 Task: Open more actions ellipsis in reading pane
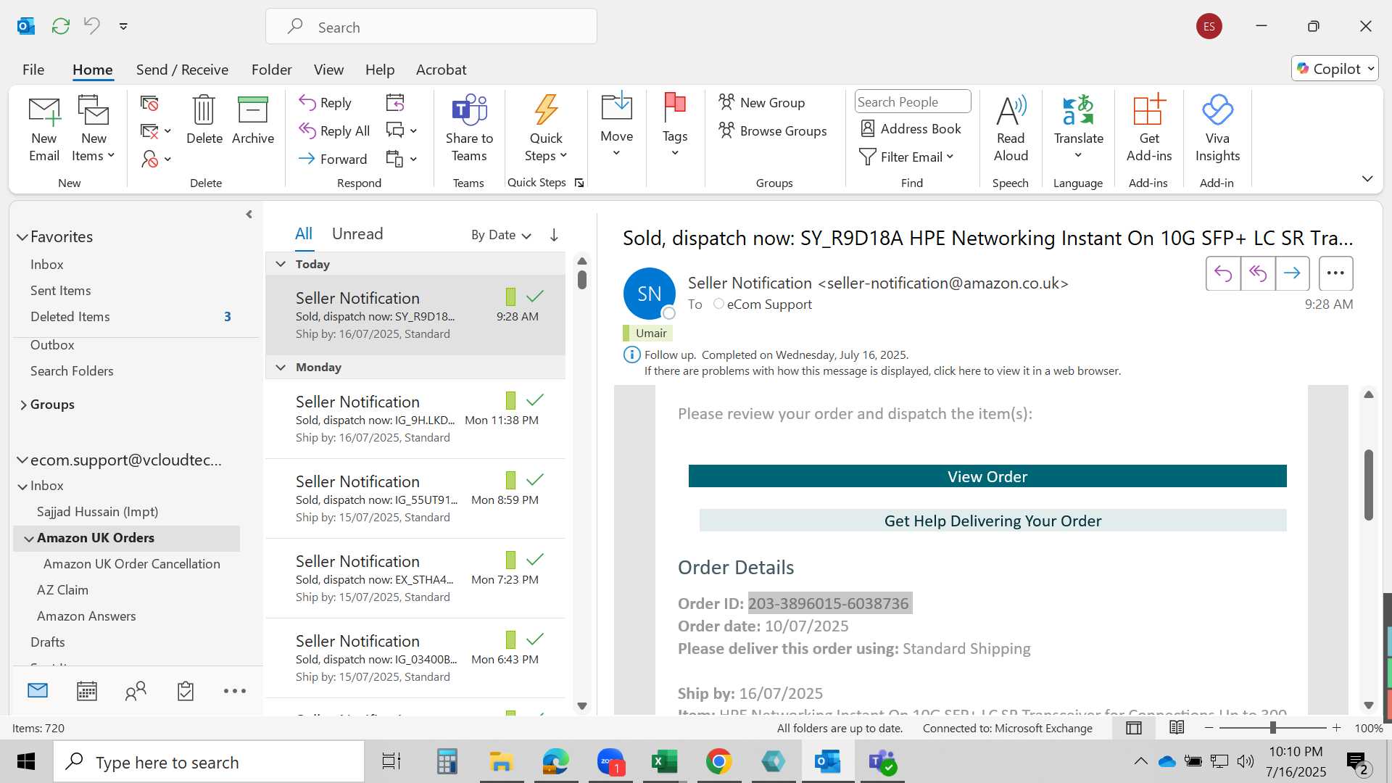[1335, 273]
